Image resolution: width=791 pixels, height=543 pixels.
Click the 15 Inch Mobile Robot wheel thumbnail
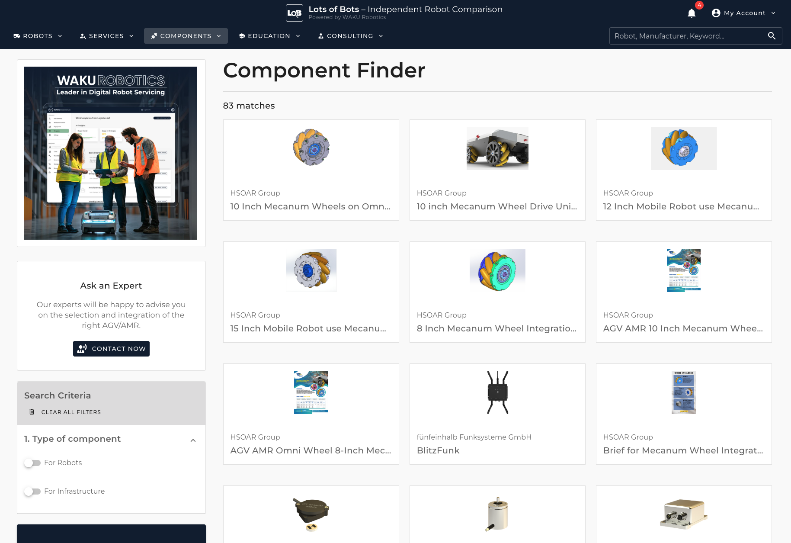[311, 270]
